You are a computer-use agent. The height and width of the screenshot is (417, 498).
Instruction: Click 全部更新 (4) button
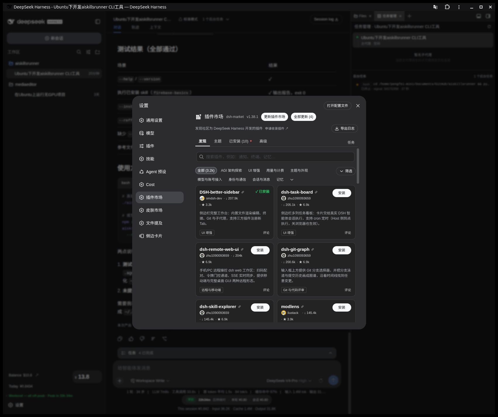click(x=303, y=117)
